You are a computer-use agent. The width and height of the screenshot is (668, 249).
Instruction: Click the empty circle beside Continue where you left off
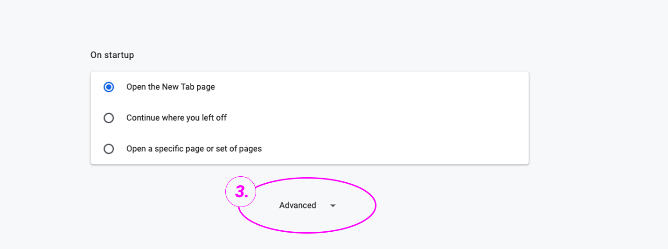click(x=109, y=118)
